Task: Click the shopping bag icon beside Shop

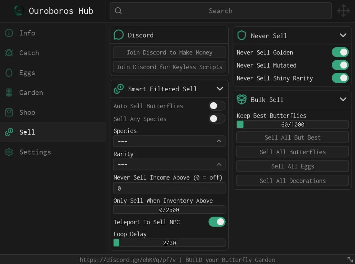Action: (x=9, y=112)
